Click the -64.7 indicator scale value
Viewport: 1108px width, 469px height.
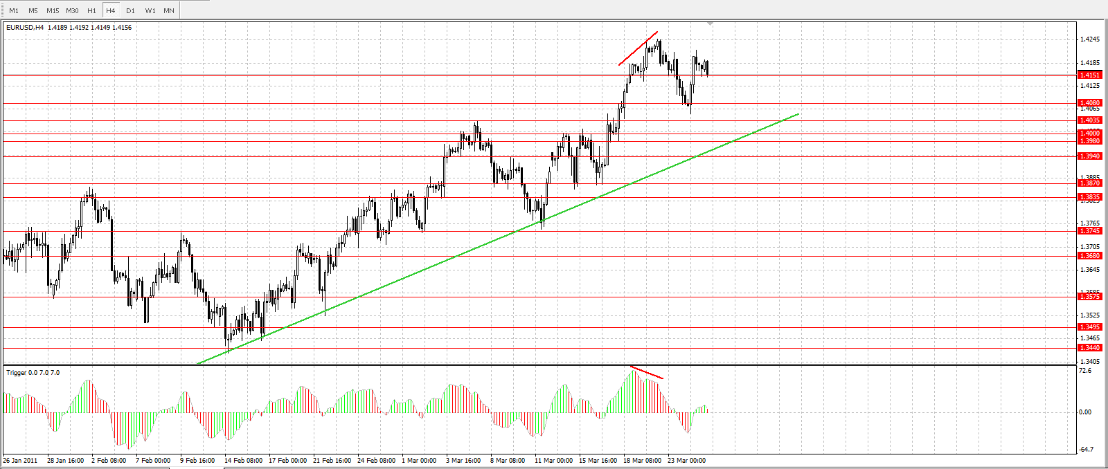tap(1086, 450)
